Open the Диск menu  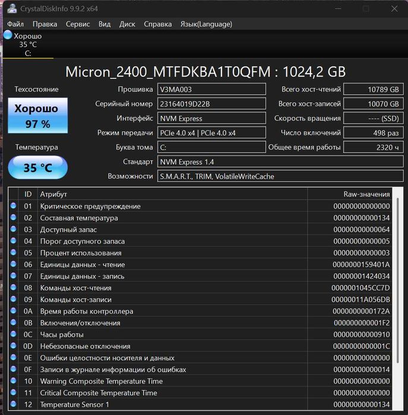pyautogui.click(x=127, y=24)
